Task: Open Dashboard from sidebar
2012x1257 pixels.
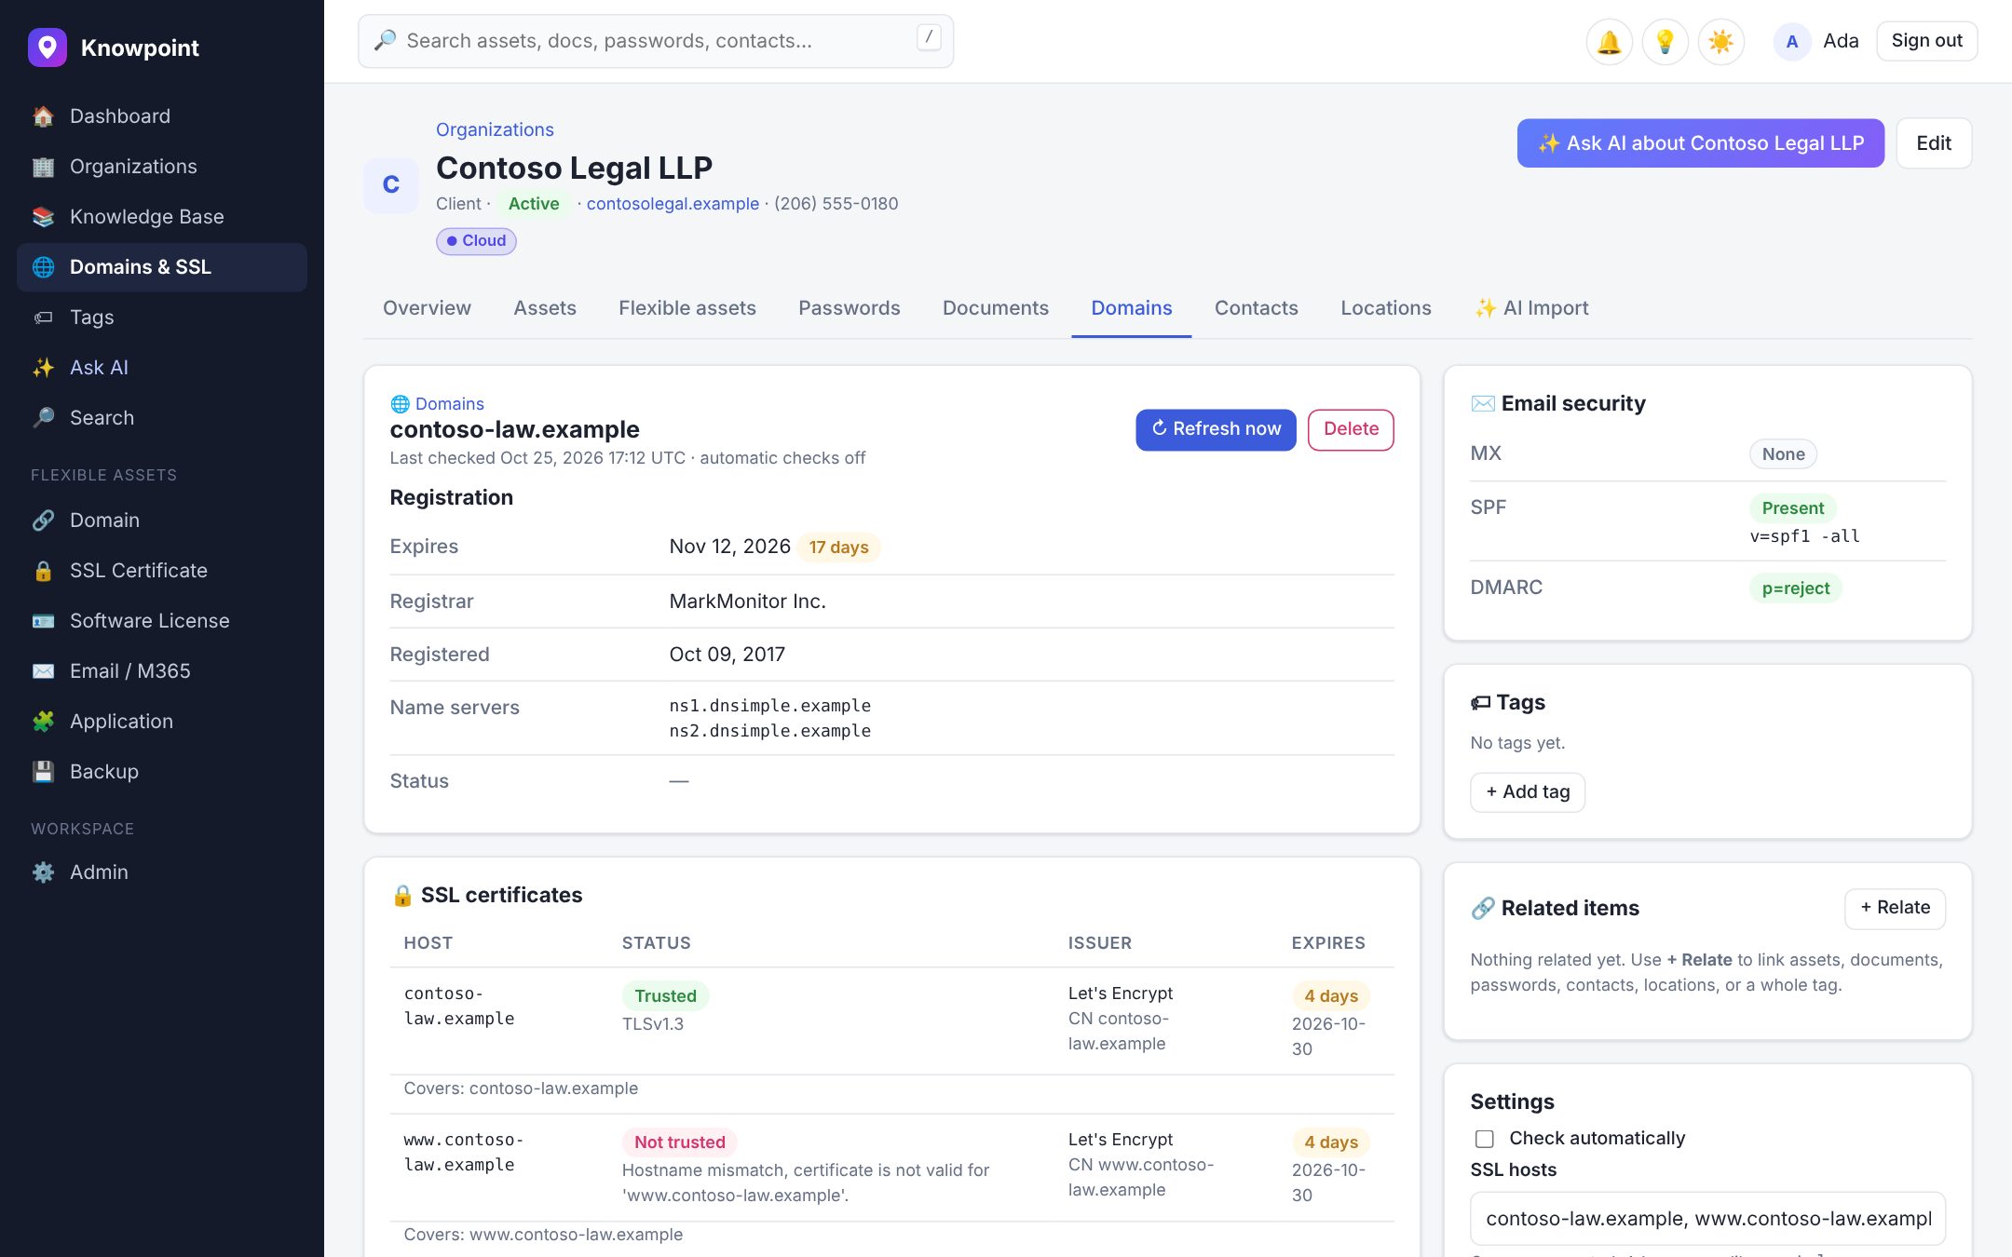Action: point(162,116)
